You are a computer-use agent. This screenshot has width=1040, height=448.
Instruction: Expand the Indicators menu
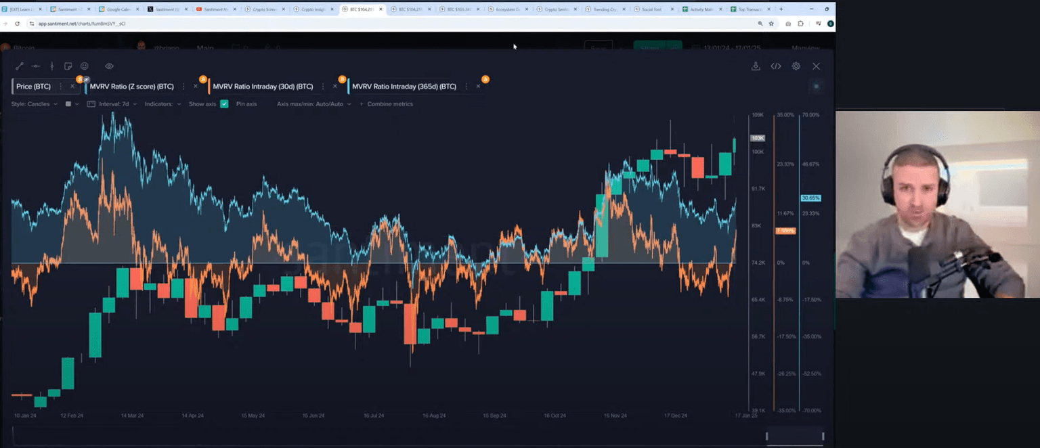click(x=162, y=104)
